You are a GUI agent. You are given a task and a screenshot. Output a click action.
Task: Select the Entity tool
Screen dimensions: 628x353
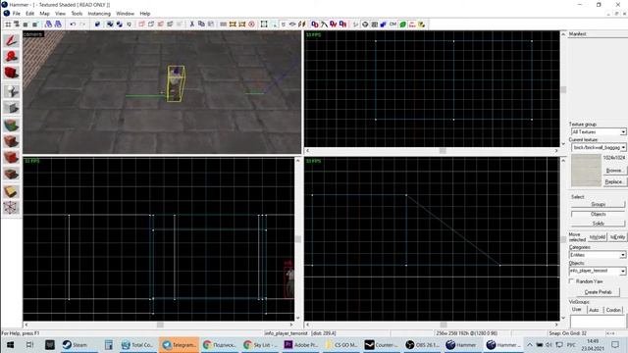tap(11, 91)
